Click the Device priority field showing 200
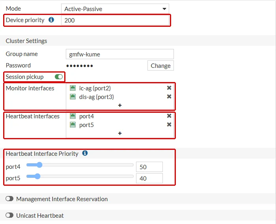Viewport: 276px width, 224px height. (x=115, y=20)
